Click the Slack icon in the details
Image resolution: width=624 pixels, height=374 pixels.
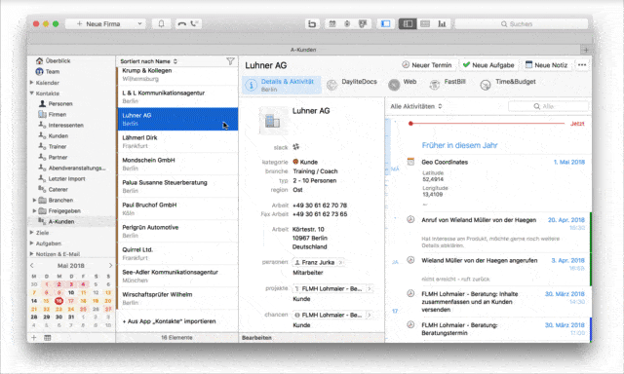point(296,147)
